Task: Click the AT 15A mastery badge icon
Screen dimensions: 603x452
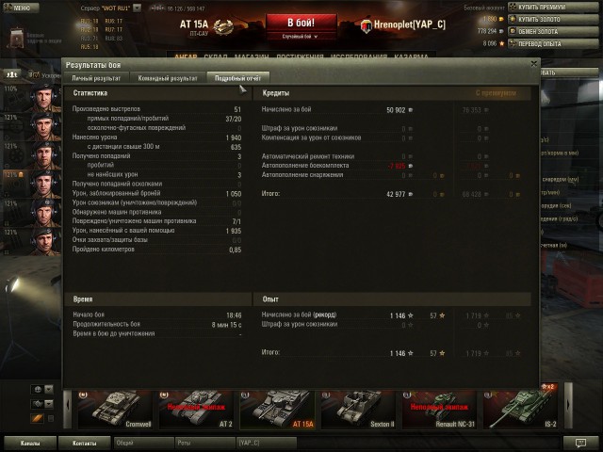Action: pos(223,27)
